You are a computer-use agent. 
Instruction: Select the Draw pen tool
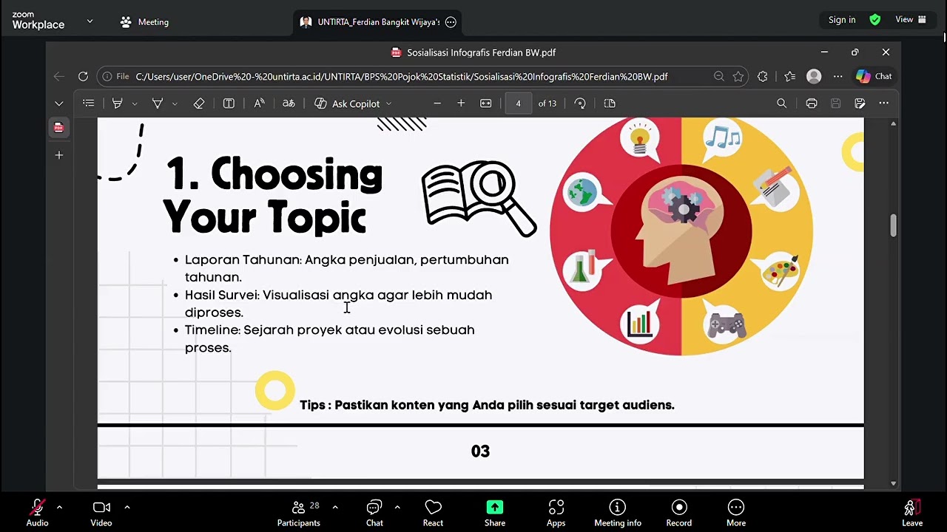coord(157,103)
